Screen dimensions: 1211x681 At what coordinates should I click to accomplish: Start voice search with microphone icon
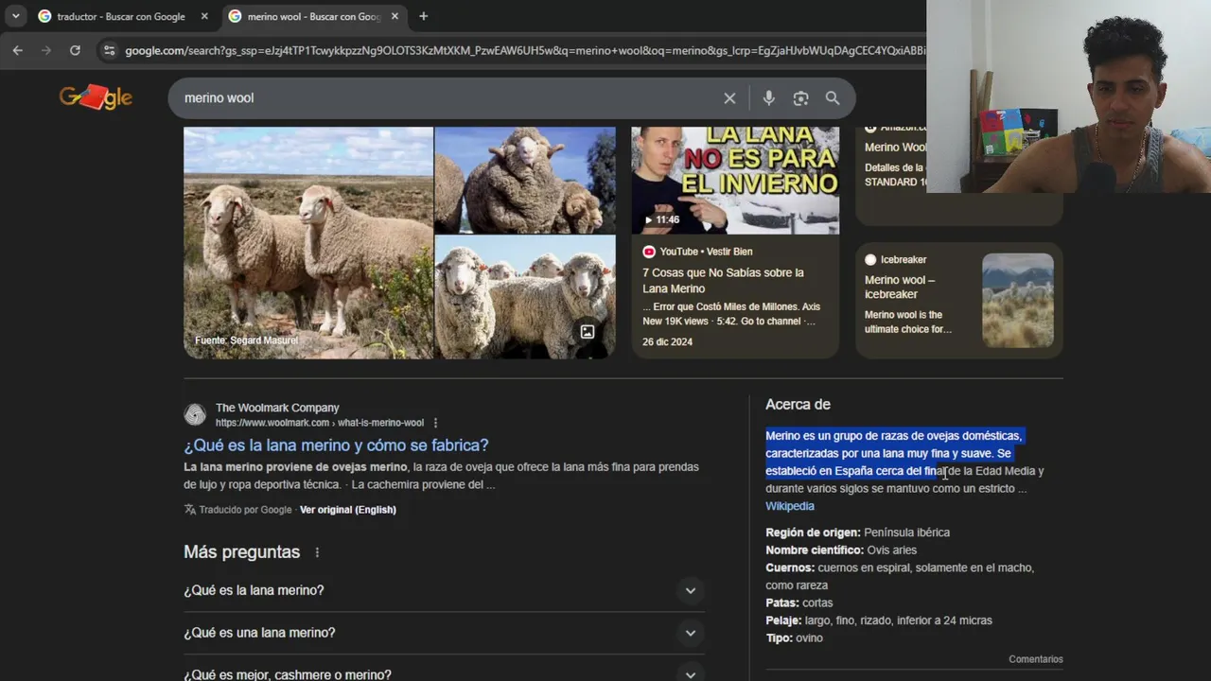tap(768, 98)
